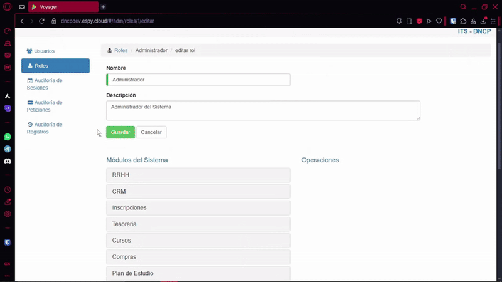Launch Discord sidebar panel
Image resolution: width=502 pixels, height=282 pixels.
coord(8,161)
